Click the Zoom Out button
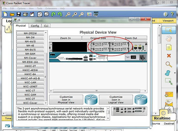The width and height of the screenshot is (178, 131). [131, 38]
